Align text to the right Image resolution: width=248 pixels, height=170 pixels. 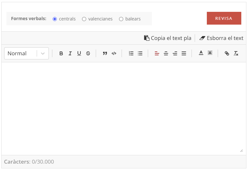pos(175,53)
